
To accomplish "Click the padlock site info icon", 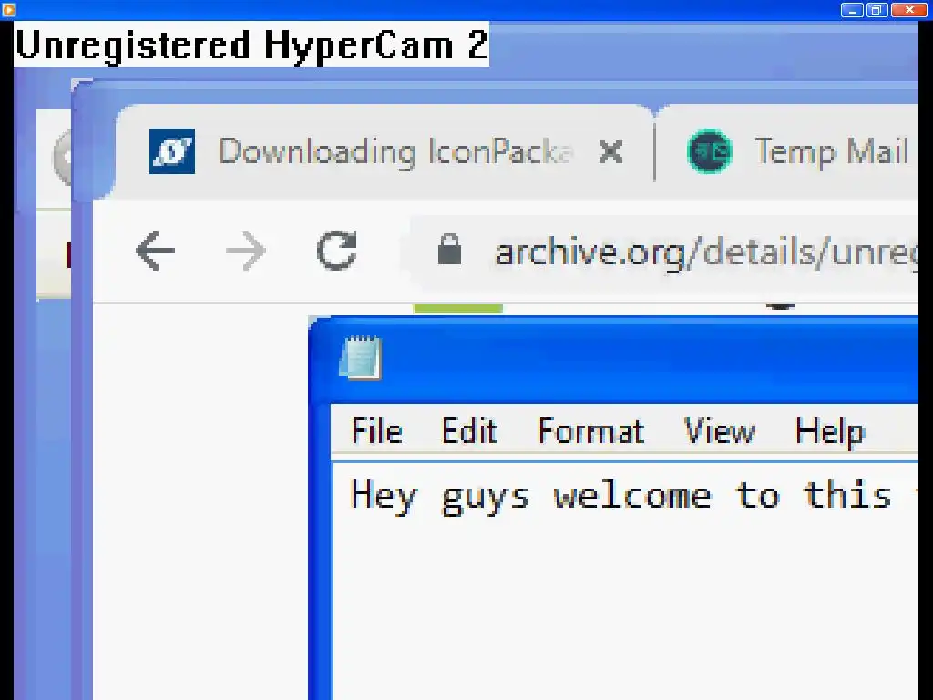I will point(449,250).
